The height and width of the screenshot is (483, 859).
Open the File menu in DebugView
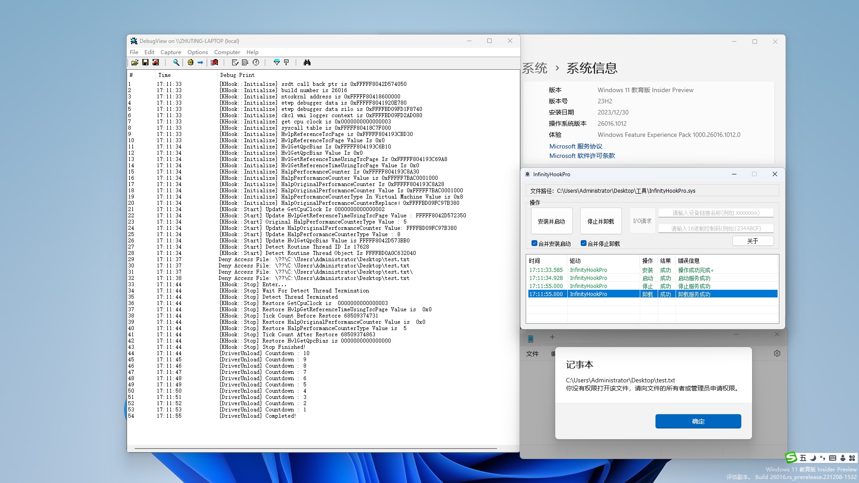point(134,52)
